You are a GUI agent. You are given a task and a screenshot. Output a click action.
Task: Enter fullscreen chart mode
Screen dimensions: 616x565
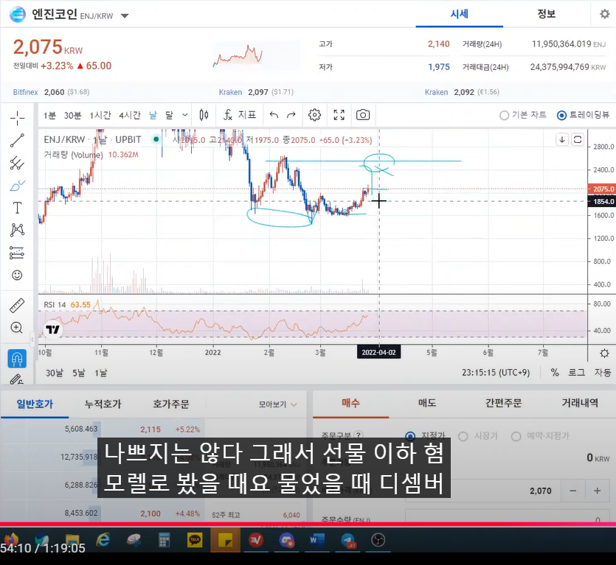(339, 115)
